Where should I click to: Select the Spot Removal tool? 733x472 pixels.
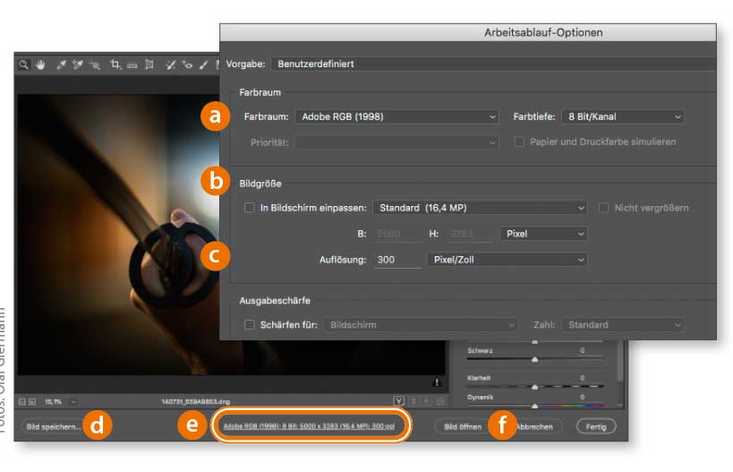[x=170, y=64]
